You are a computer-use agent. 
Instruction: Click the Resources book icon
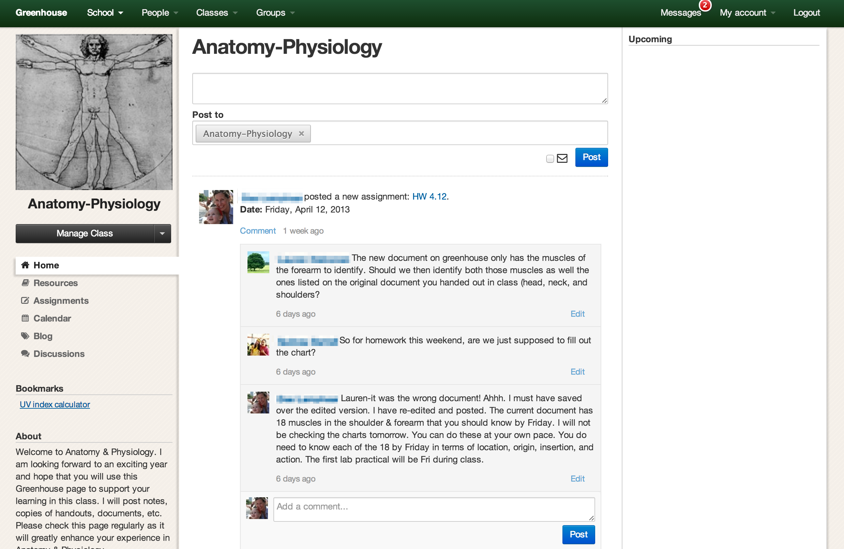[x=25, y=283]
